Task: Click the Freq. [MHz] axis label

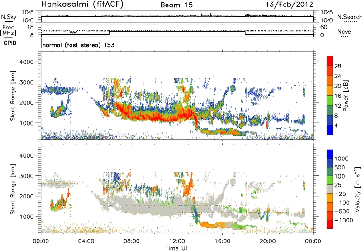Action: (9, 31)
